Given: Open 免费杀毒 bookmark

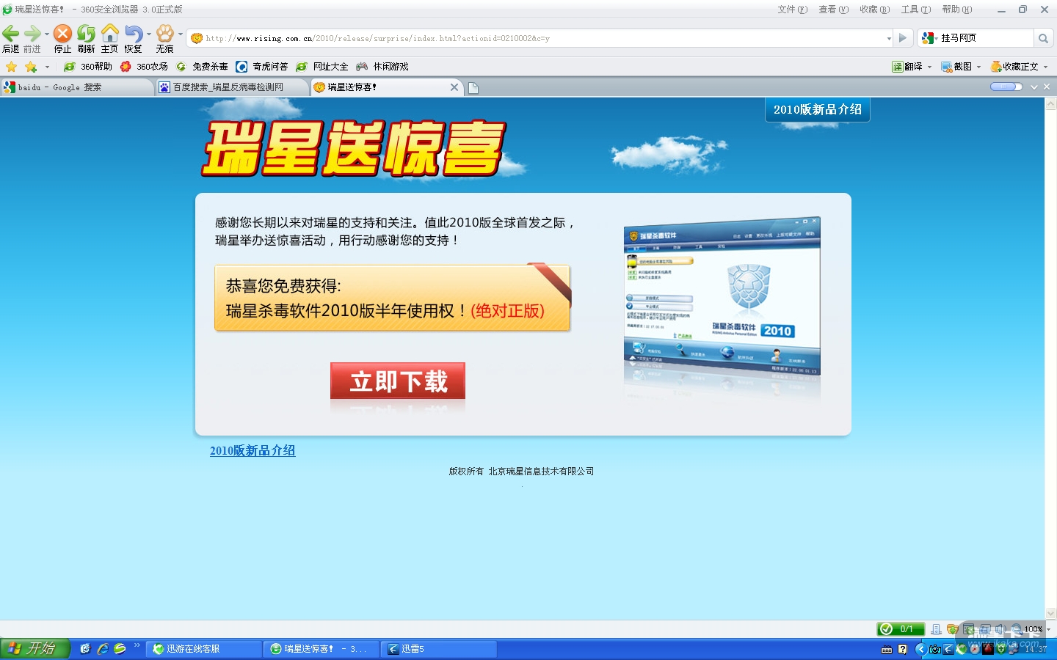Looking at the screenshot, I should click(x=202, y=67).
